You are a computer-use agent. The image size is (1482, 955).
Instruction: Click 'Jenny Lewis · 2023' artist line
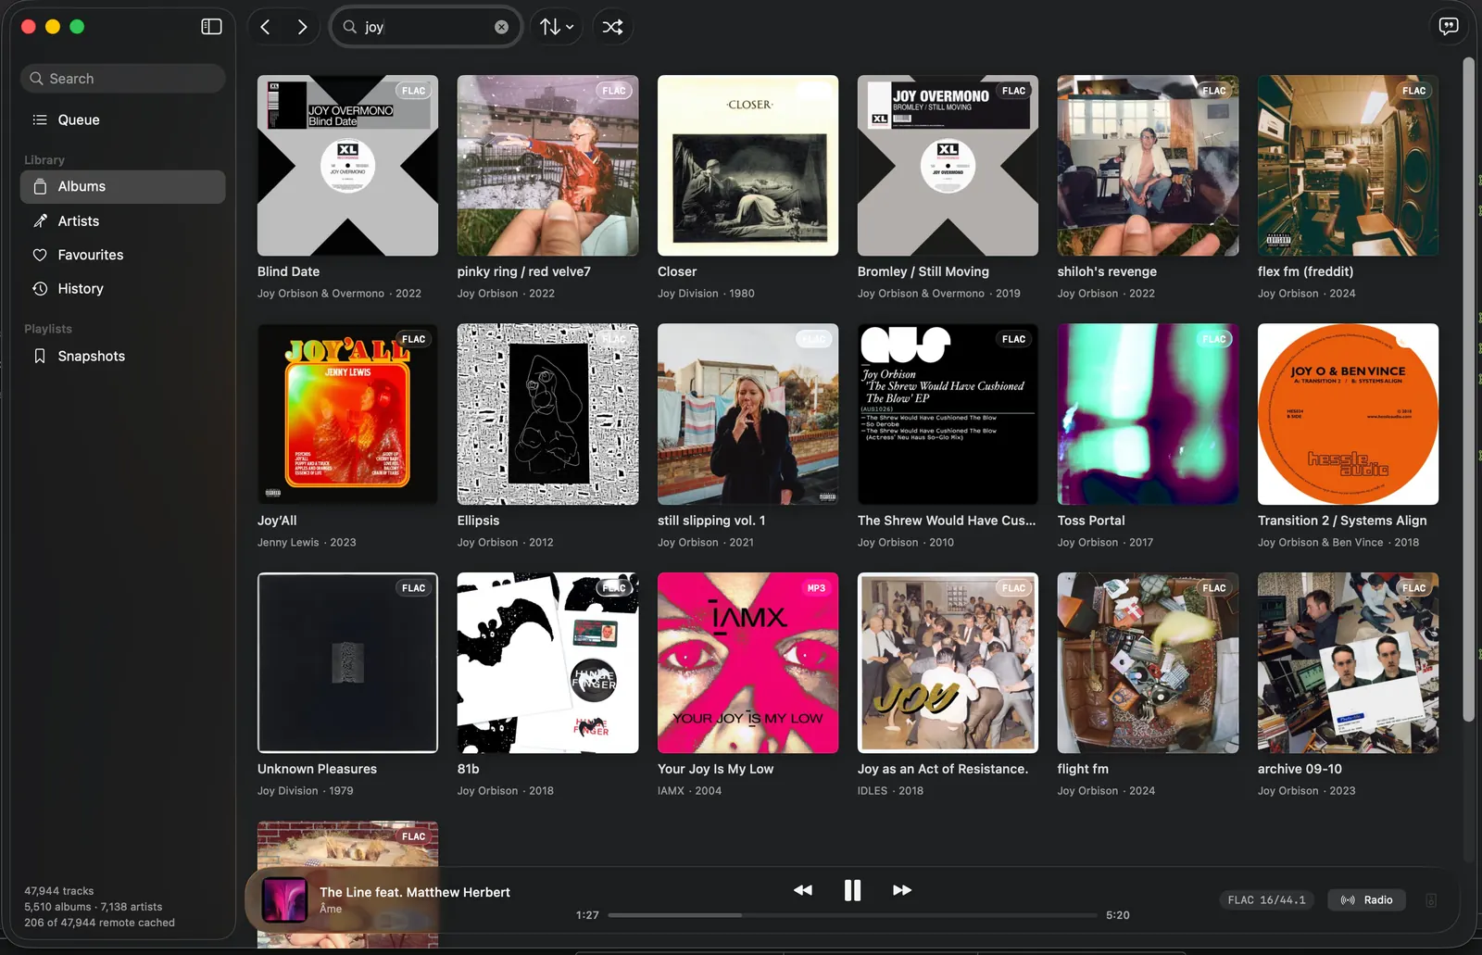(307, 543)
